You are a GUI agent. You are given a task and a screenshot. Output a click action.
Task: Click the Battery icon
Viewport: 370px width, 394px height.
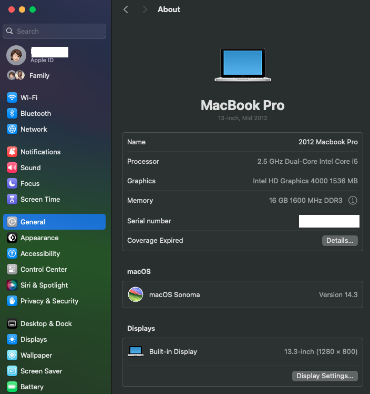point(12,387)
